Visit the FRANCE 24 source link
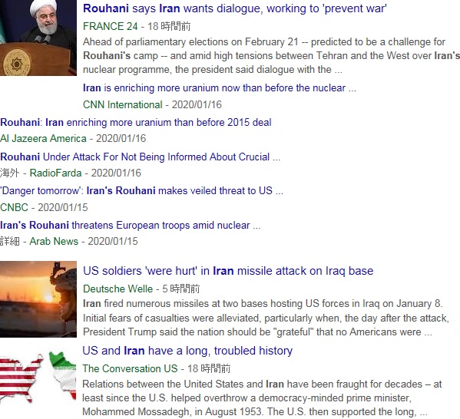The width and height of the screenshot is (460, 419). click(x=111, y=26)
